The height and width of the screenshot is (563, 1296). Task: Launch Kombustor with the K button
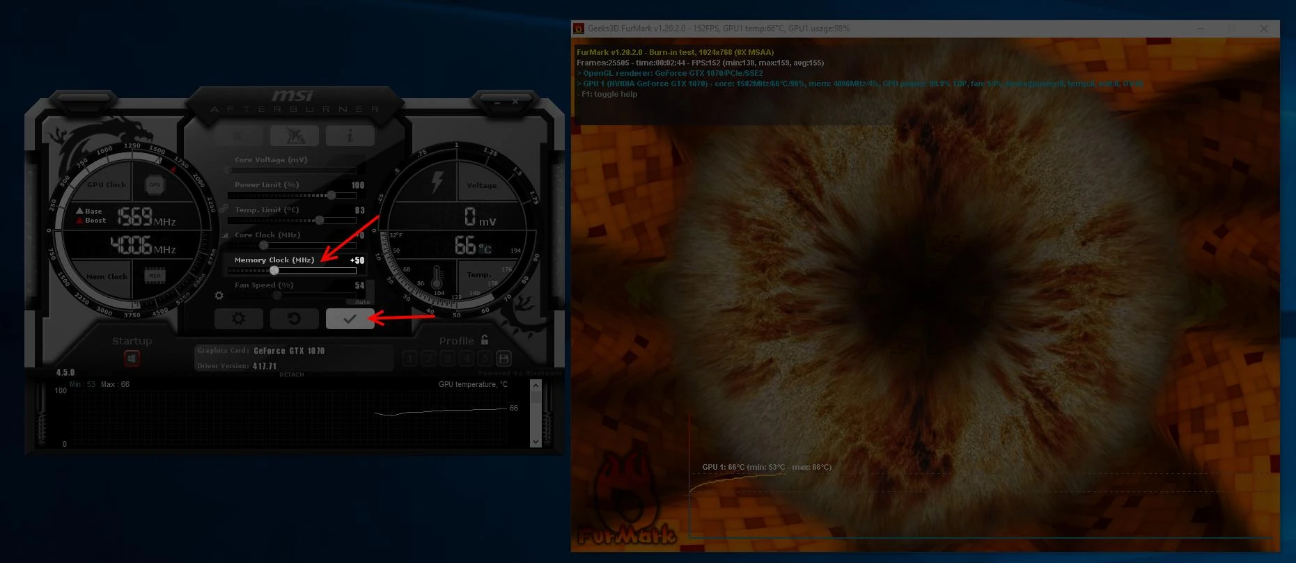tap(239, 136)
